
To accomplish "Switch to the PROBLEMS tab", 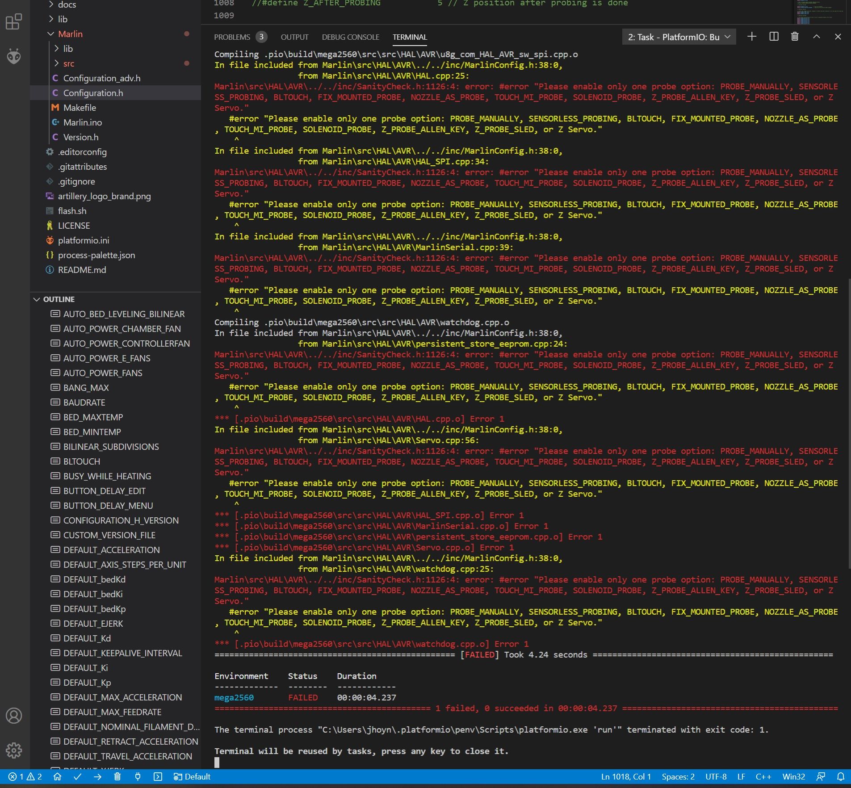I will [232, 37].
